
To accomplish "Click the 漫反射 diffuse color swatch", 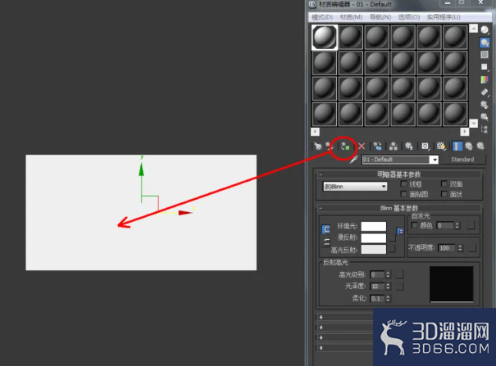I will pyautogui.click(x=374, y=237).
